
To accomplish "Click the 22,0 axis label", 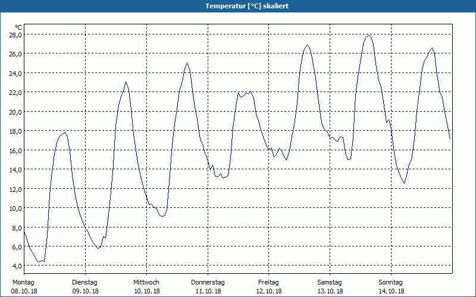I will [x=15, y=93].
